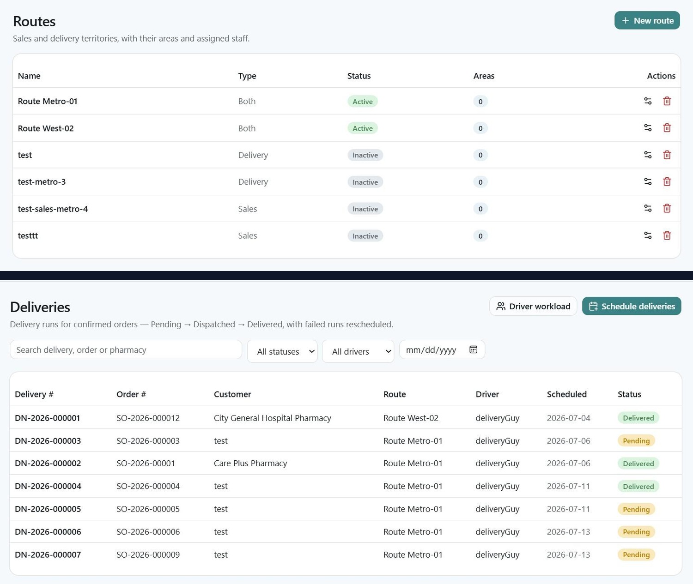This screenshot has height=584, width=693.
Task: Click the scheduled date 2026-07-04
Action: [568, 418]
